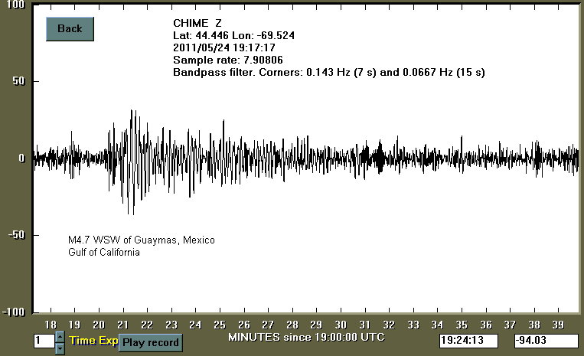Click minute 21 tick on time axis
Screen dimensions: 584x356
(x=123, y=325)
